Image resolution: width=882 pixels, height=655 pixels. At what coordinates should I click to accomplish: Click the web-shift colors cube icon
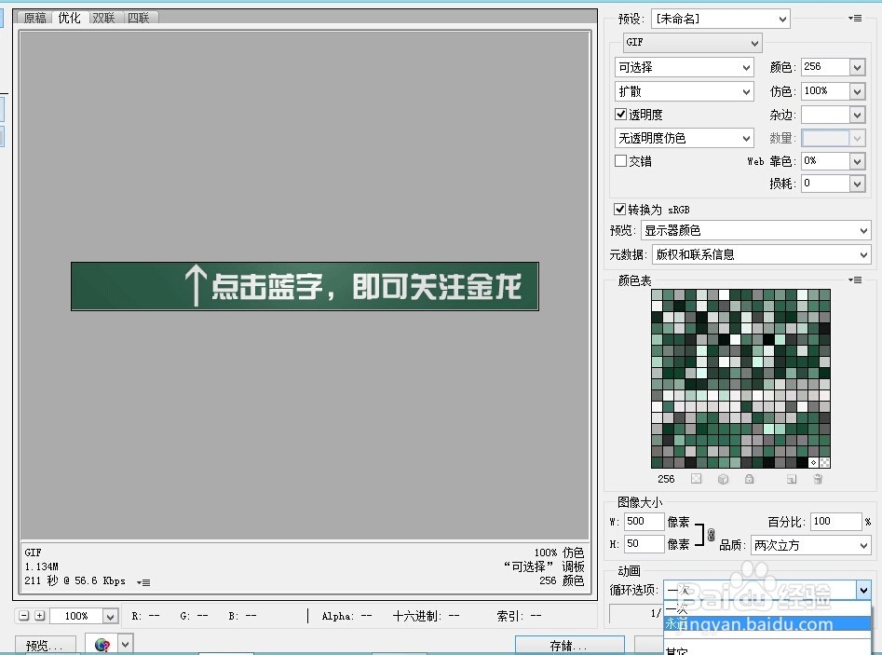coord(723,479)
